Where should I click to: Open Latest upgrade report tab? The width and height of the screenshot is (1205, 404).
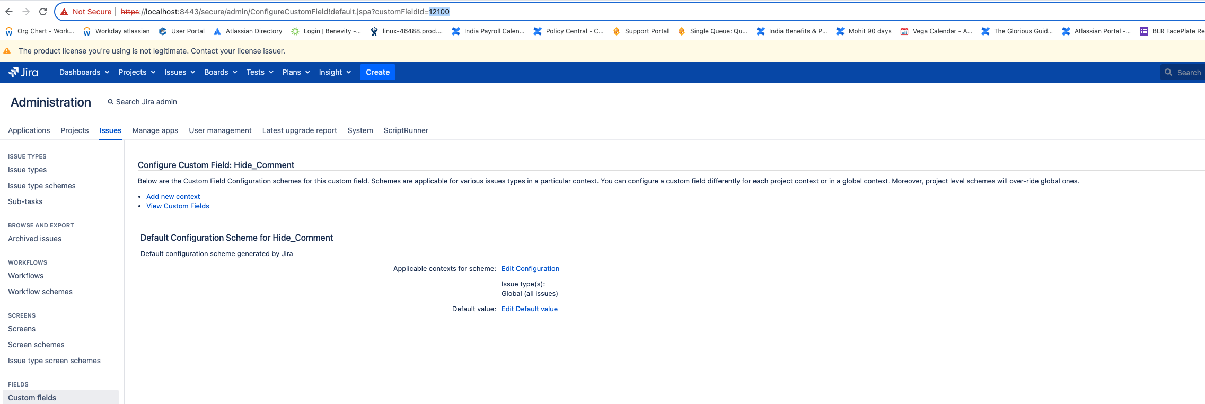click(300, 130)
